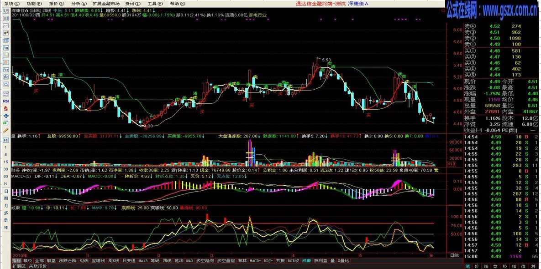The image size is (541, 269).
Task: Select the 年 yearly period button
Action: (6, 227)
